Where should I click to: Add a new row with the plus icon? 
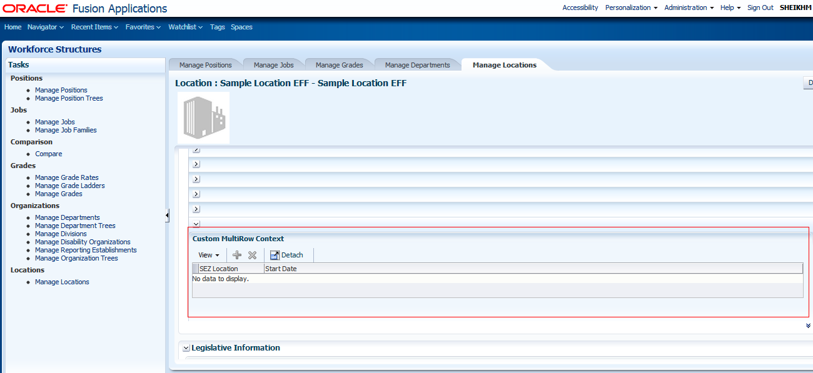pos(236,255)
